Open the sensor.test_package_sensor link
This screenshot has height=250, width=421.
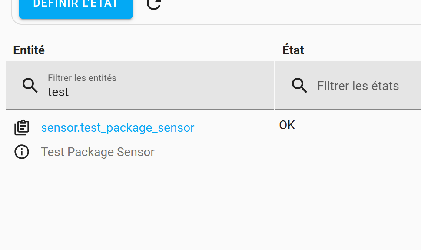click(118, 128)
